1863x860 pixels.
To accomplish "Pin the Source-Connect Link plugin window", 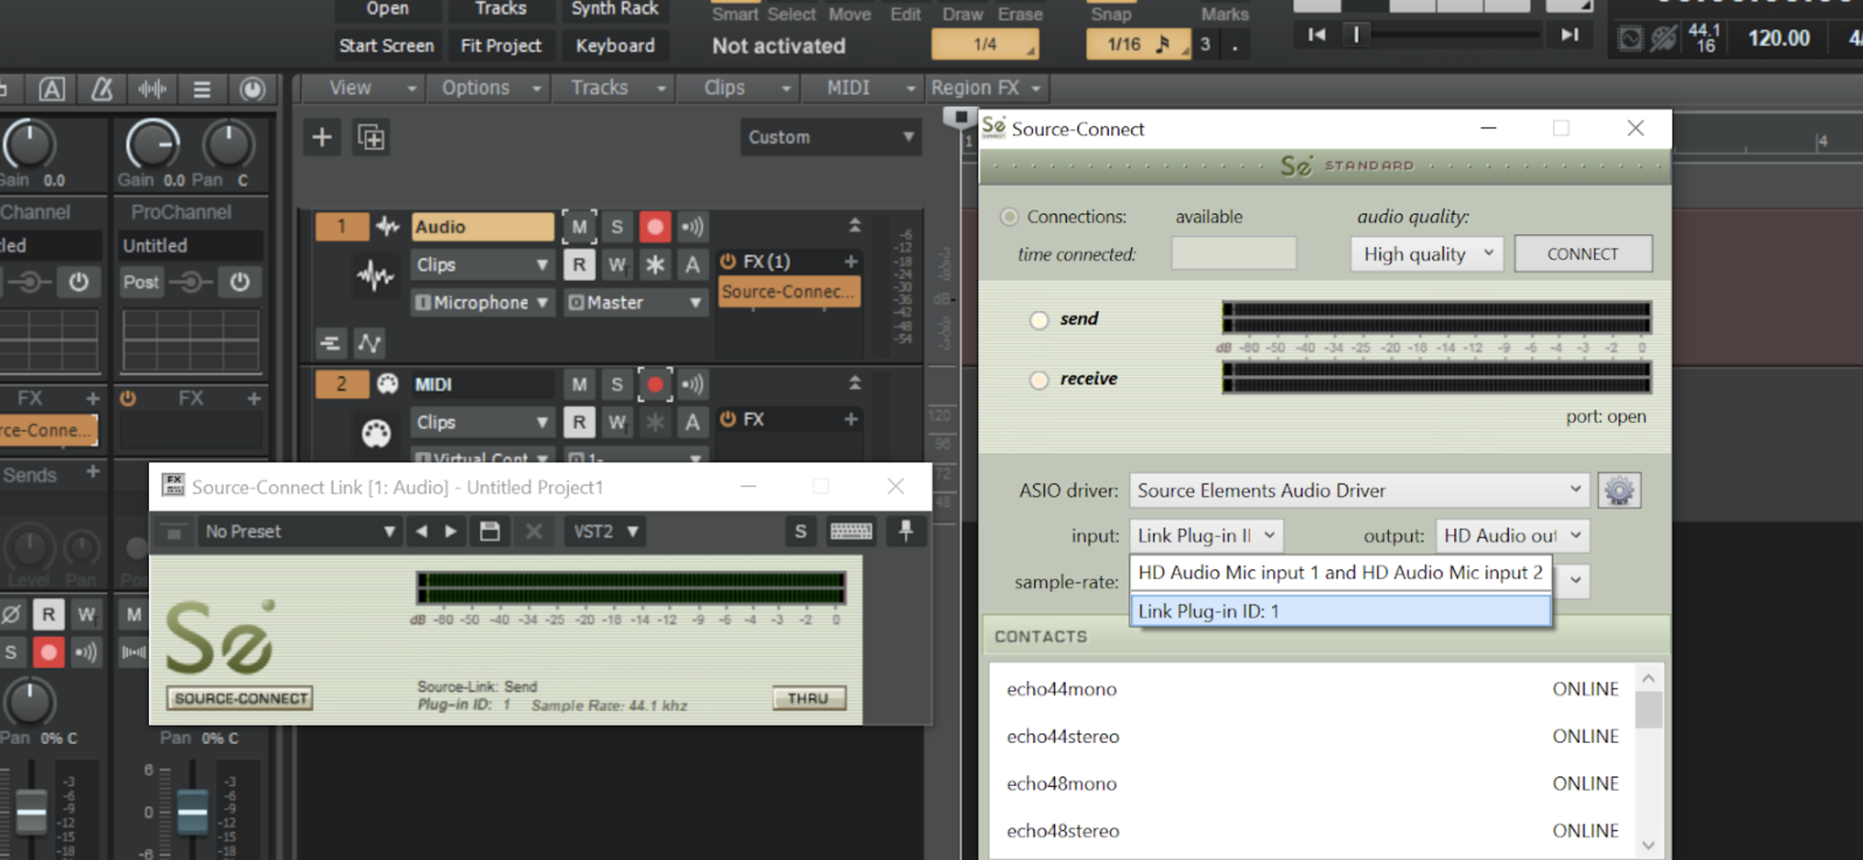I will [x=906, y=532].
